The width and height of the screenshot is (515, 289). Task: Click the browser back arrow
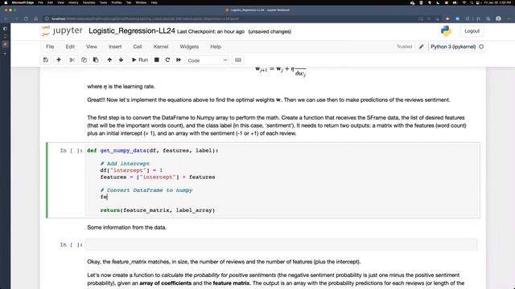[x=6, y=18]
